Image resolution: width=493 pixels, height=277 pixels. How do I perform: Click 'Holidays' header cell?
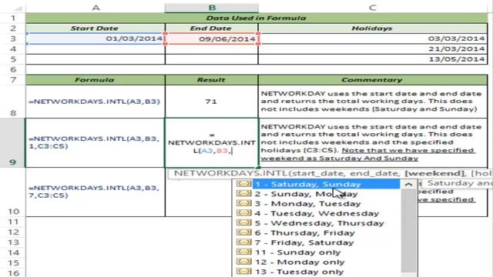[x=373, y=28]
